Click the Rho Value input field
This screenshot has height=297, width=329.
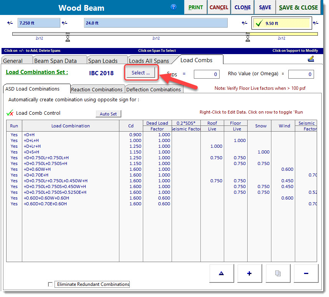(301, 74)
